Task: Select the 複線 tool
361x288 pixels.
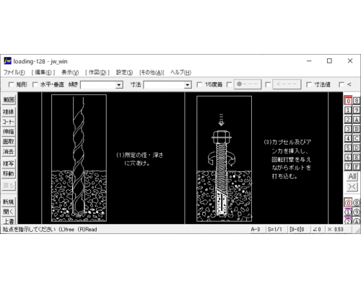Action: (9, 112)
